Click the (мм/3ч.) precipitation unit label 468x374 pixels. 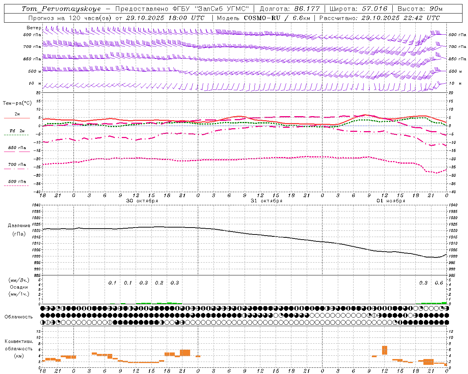coord(19,280)
